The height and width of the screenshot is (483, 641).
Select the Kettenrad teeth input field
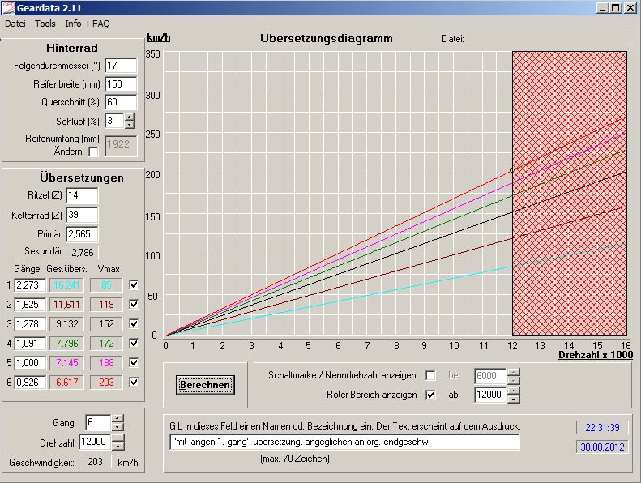[x=82, y=215]
